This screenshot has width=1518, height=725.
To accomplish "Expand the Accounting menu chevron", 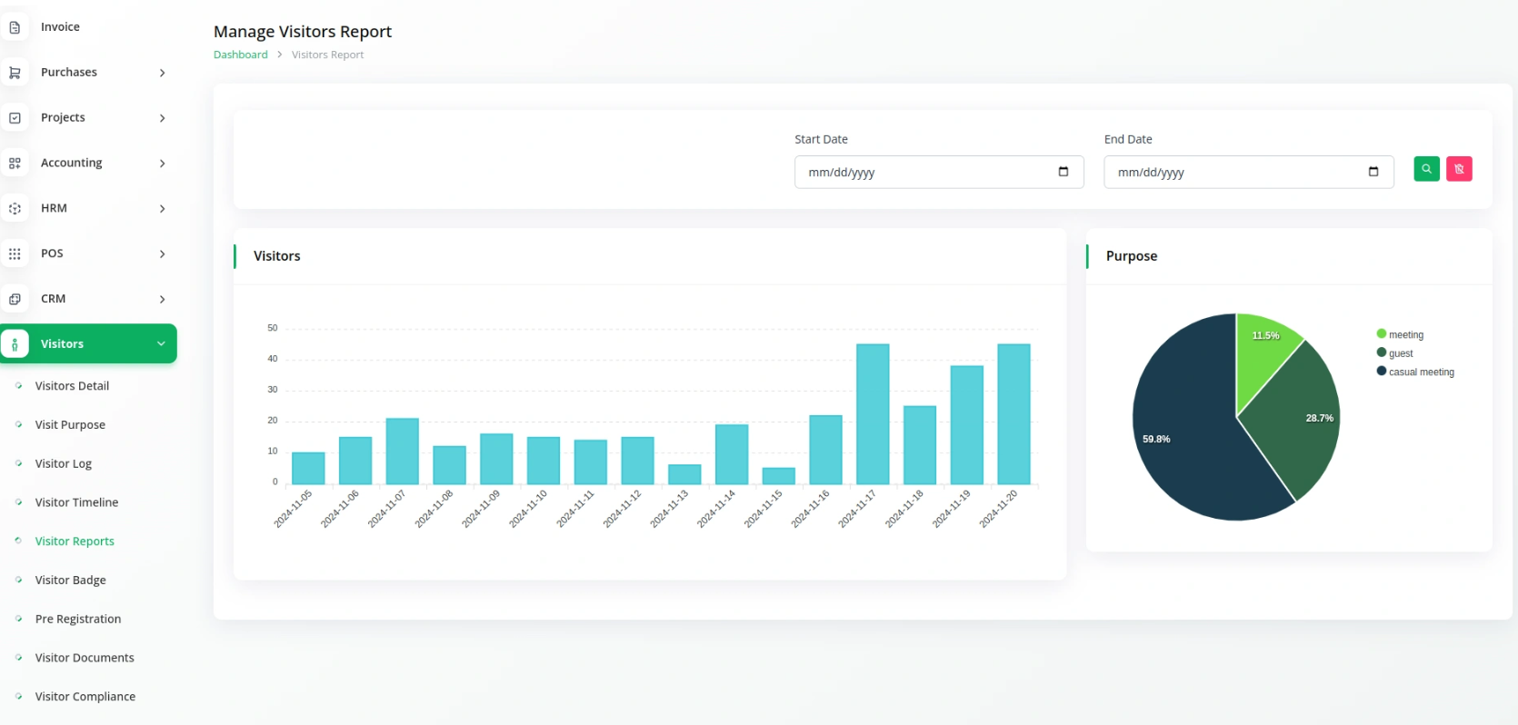I will [x=162, y=164].
